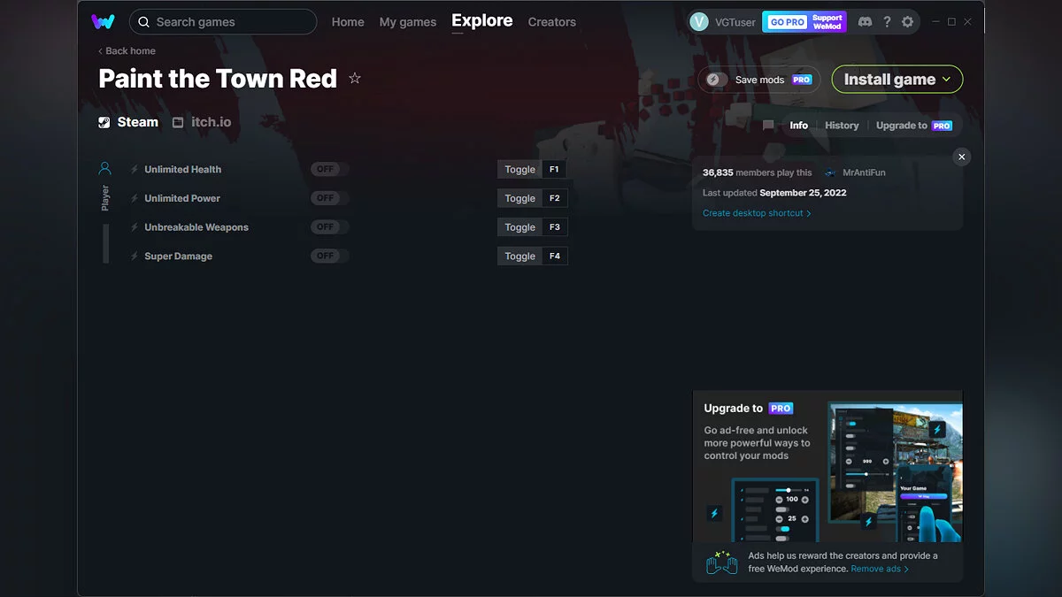Click the WeMod logo icon
Viewport: 1062px width, 597px height.
click(x=103, y=22)
